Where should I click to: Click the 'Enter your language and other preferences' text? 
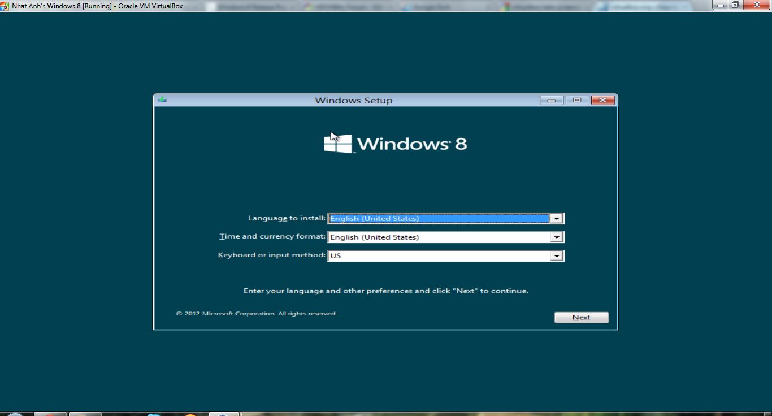coord(386,291)
